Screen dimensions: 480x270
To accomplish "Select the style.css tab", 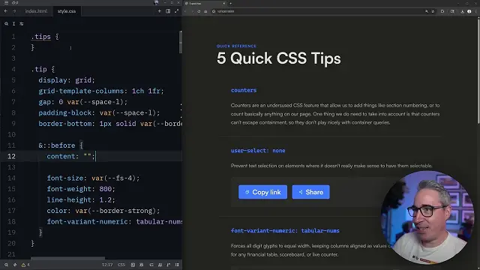I will pyautogui.click(x=67, y=11).
